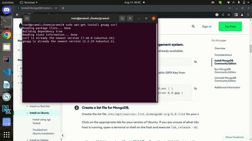Open the Files manager dock icon
Screen dimensions: 252x141
(6, 47)
